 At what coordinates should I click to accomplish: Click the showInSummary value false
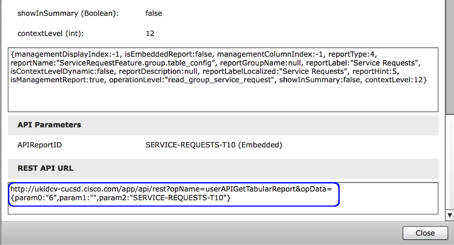[x=154, y=13]
